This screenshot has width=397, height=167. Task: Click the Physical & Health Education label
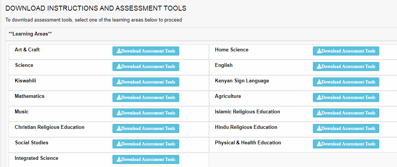pos(248,143)
